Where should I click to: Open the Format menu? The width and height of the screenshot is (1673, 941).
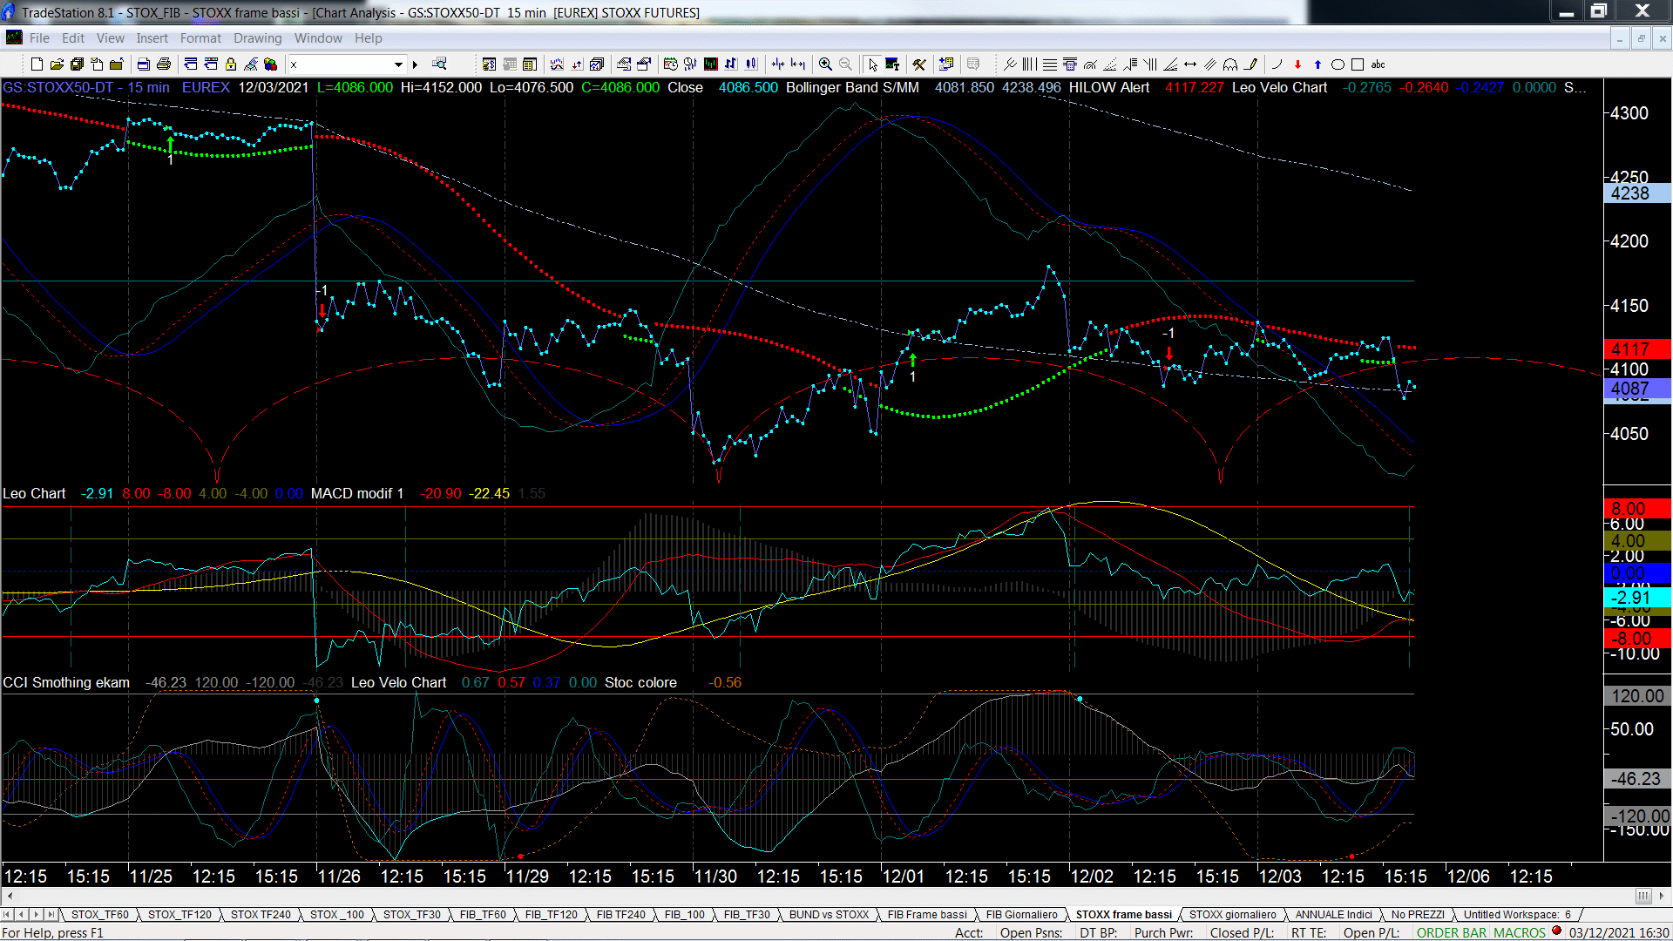(200, 38)
